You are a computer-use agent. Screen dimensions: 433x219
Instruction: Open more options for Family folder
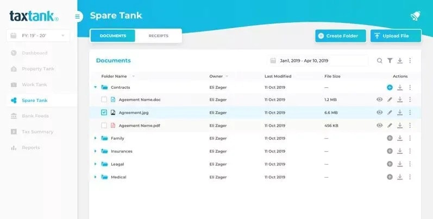tap(410, 138)
